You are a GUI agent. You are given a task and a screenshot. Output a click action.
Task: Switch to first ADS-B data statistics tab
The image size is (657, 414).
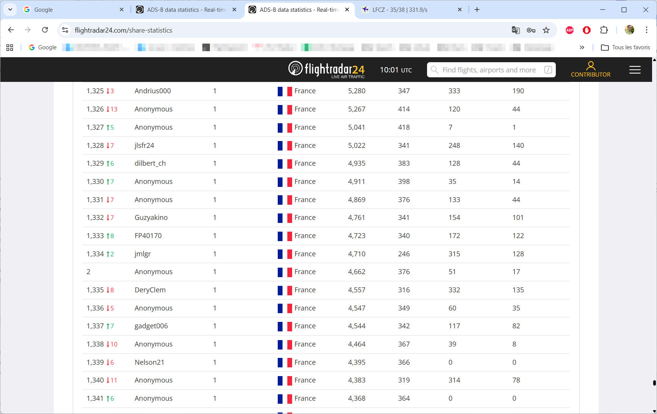(x=186, y=9)
